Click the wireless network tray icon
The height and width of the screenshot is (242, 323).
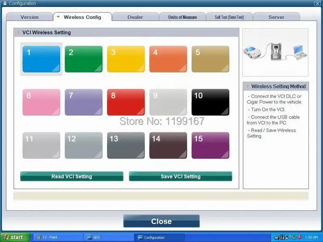point(288,237)
